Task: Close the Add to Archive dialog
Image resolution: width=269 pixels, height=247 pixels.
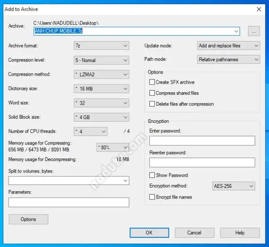Action: 259,9
